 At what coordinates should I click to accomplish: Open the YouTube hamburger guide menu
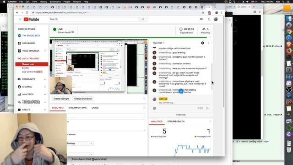pos(20,19)
